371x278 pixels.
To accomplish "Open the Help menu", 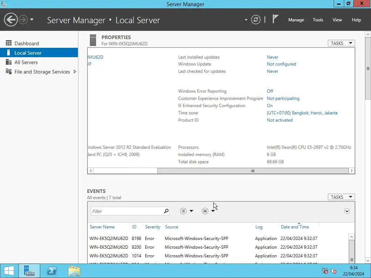I will pos(356,20).
